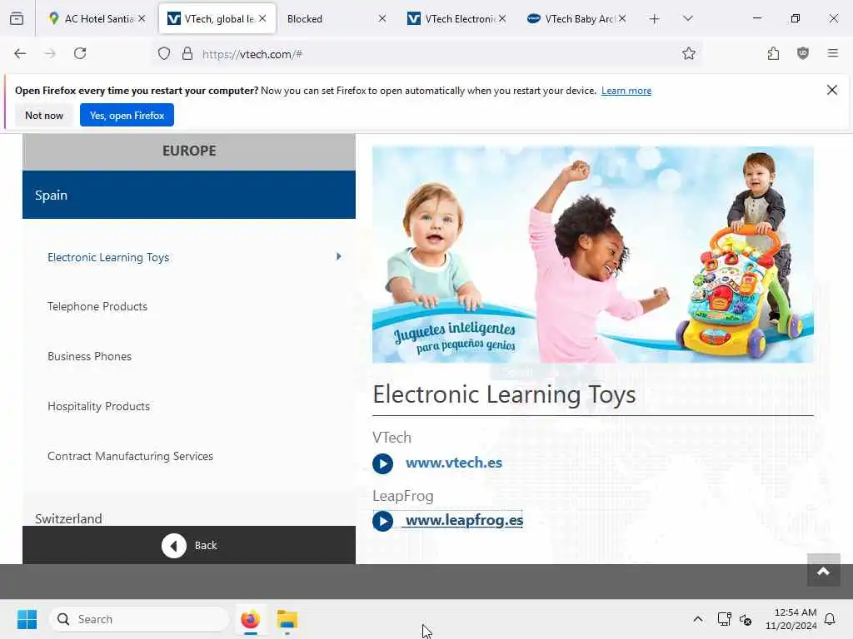The height and width of the screenshot is (639, 853).
Task: Open the Windows Start menu
Action: [27, 619]
